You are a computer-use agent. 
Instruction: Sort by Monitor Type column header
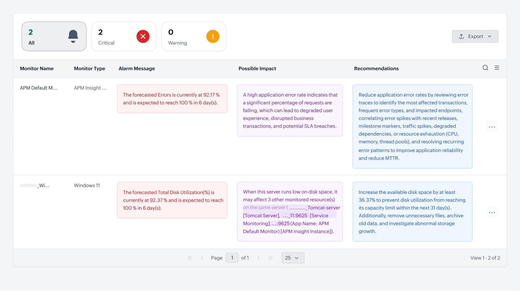[90, 68]
